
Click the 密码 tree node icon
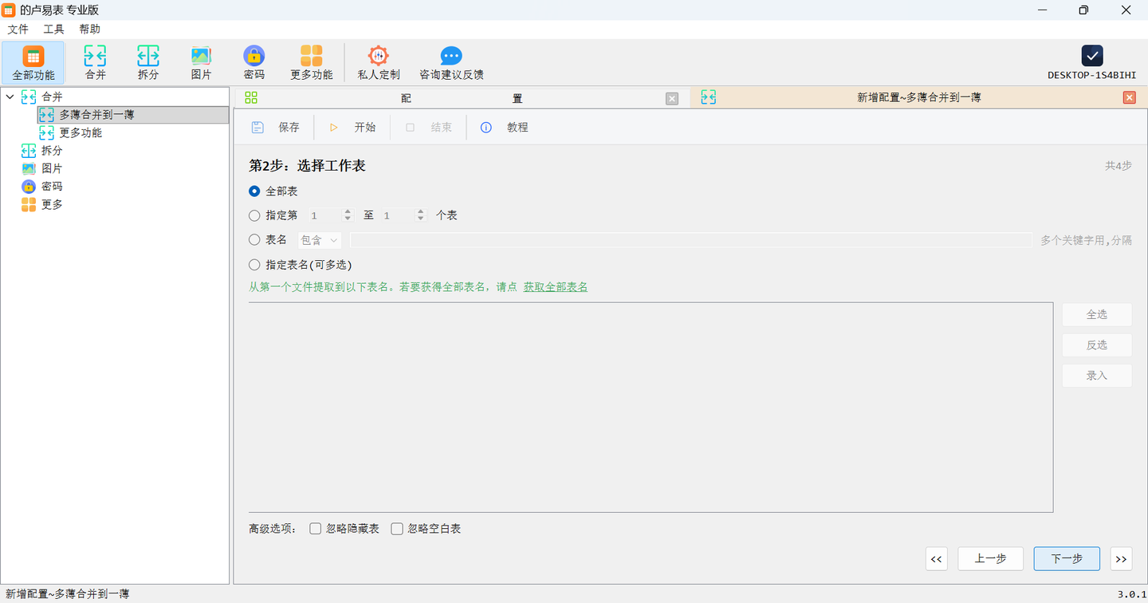(29, 187)
